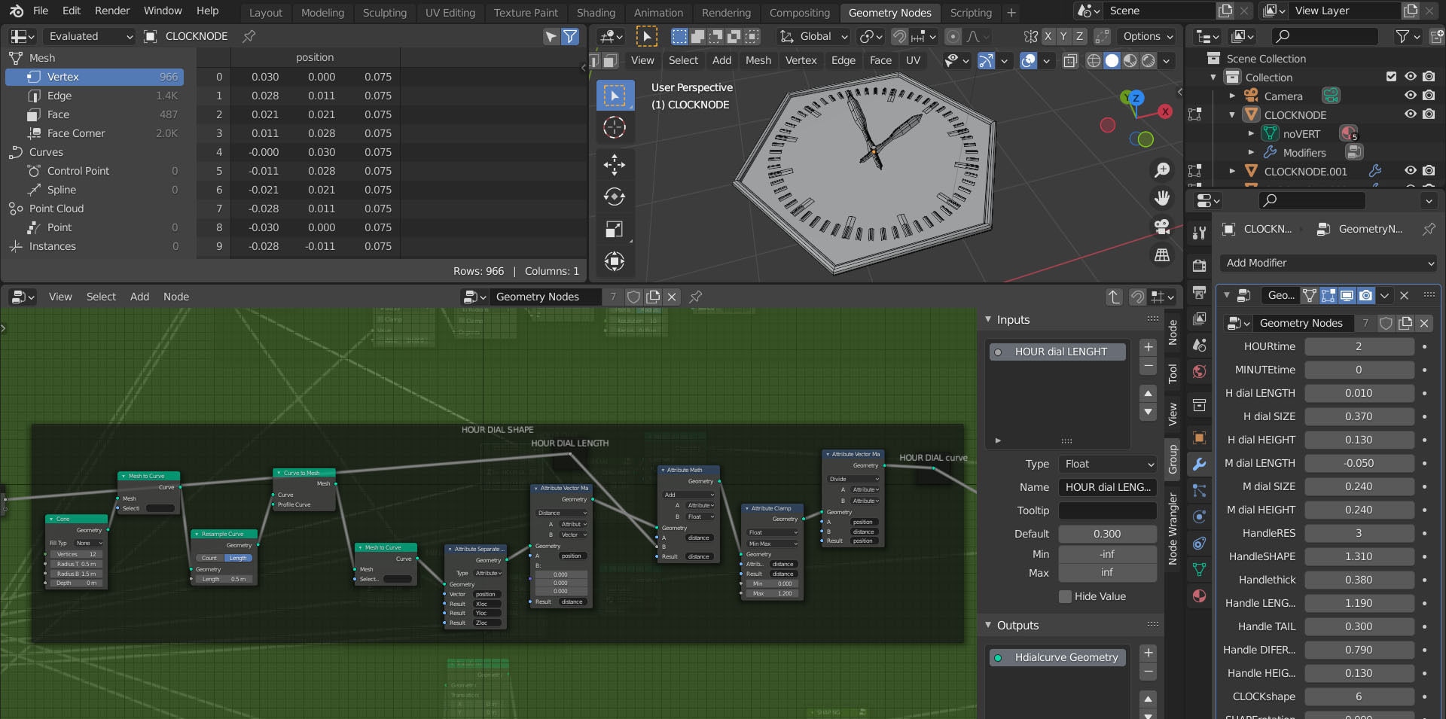
Task: Open the Output properties tab icon
Action: tap(1200, 292)
